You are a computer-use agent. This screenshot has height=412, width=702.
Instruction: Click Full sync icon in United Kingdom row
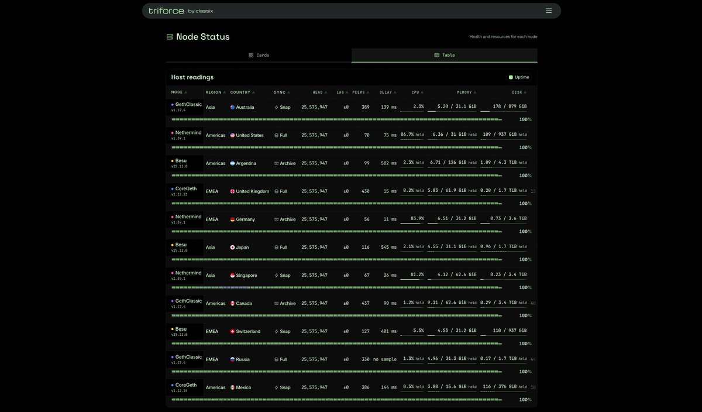point(276,191)
